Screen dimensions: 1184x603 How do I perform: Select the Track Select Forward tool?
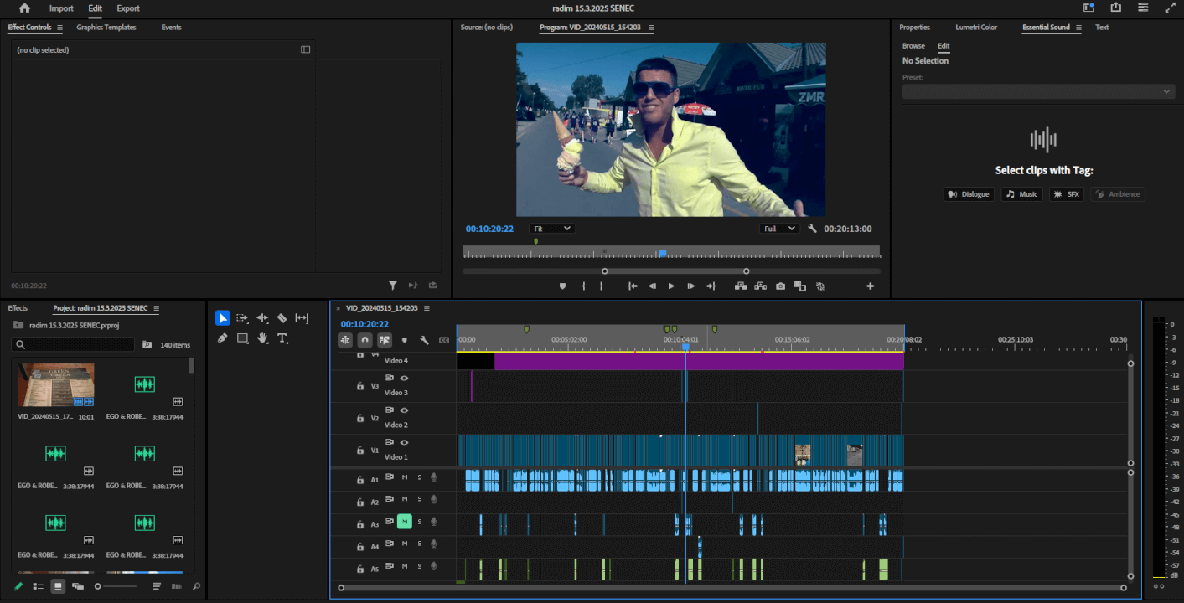242,318
